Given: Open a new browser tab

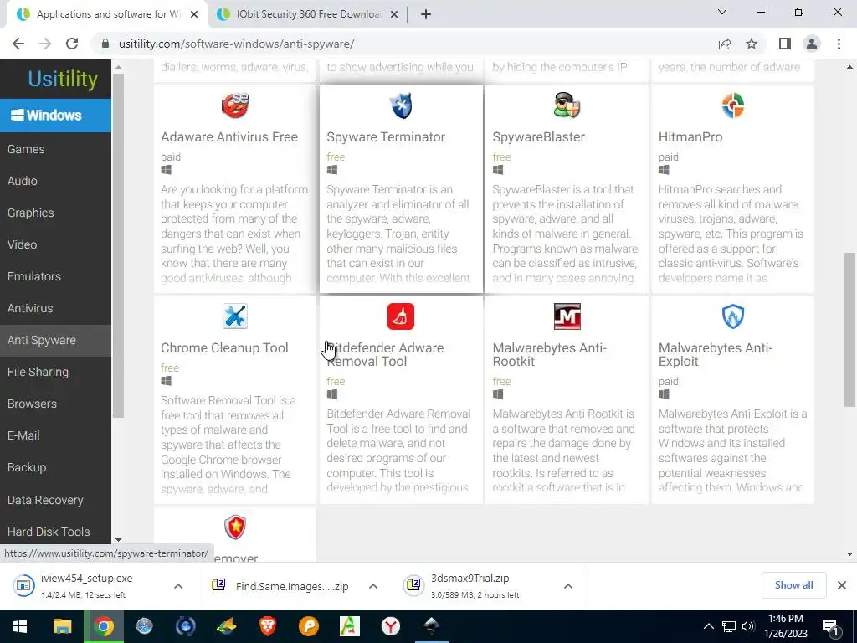Looking at the screenshot, I should click(426, 14).
